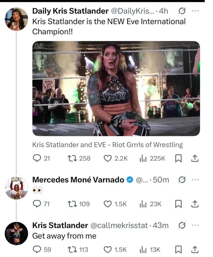The image size is (213, 257).
Task: Open Grok icon on Daily Kris Statlander post
Action: point(181,11)
